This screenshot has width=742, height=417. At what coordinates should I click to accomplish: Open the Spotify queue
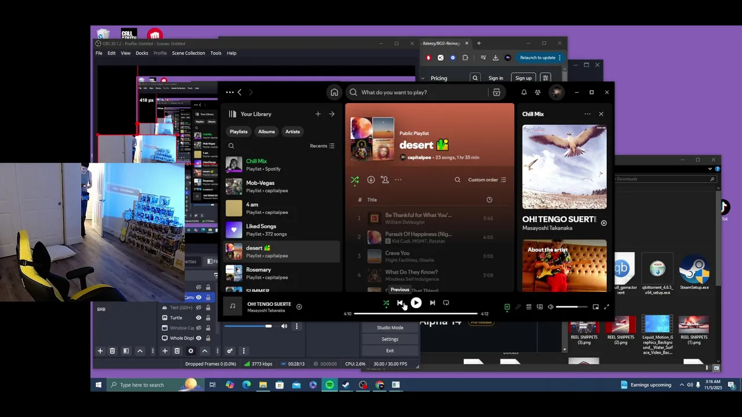(x=529, y=307)
